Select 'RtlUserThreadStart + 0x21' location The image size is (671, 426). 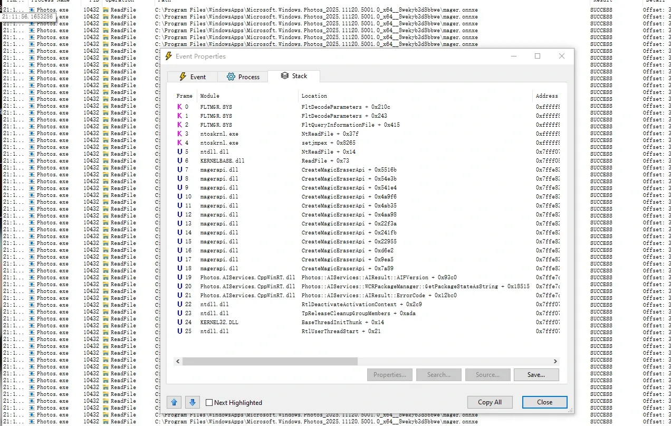pyautogui.click(x=341, y=332)
